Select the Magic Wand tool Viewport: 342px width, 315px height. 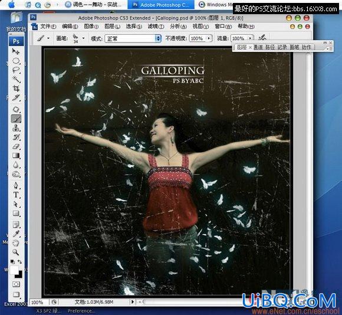click(16, 79)
